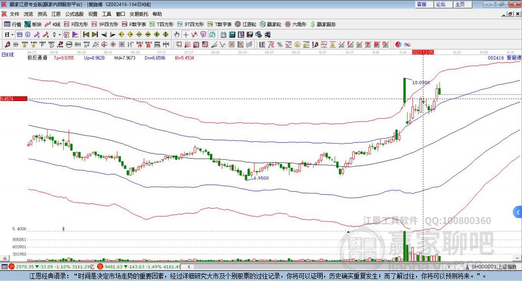The width and height of the screenshot is (522, 281).
Task: Open the 公式选股 menu
Action: coord(74,14)
